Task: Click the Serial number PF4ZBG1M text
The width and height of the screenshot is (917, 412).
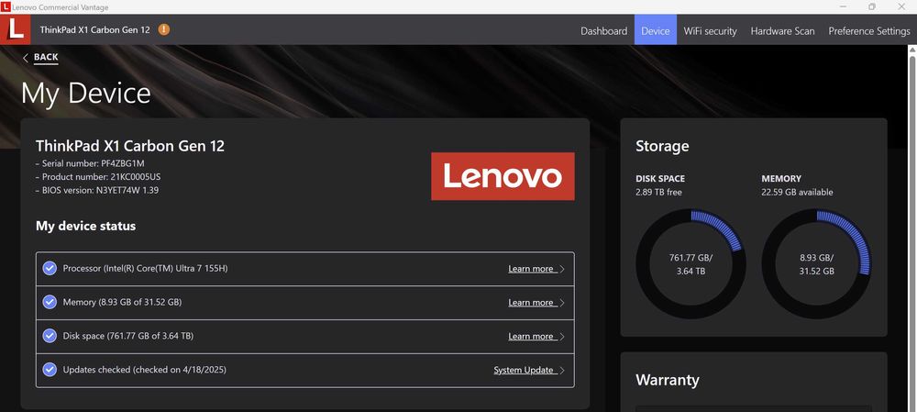Action: pos(90,164)
